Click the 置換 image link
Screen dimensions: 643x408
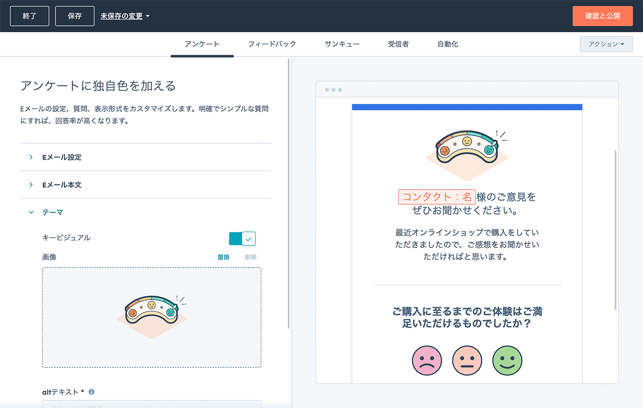(x=224, y=257)
